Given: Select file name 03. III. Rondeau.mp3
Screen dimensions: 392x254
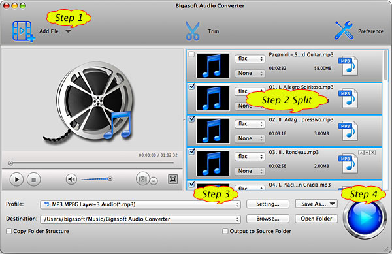Looking at the screenshot, I should point(294,152).
